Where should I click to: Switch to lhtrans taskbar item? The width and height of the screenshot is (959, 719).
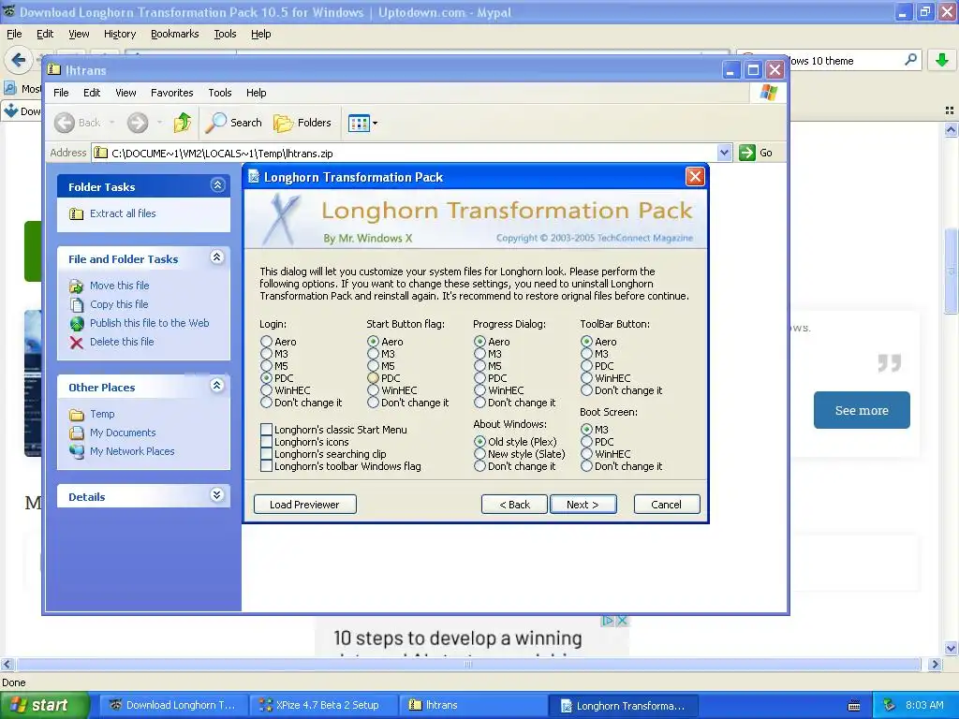pyautogui.click(x=471, y=705)
